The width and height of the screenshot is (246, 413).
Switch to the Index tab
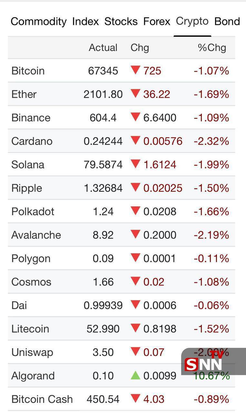(x=85, y=22)
